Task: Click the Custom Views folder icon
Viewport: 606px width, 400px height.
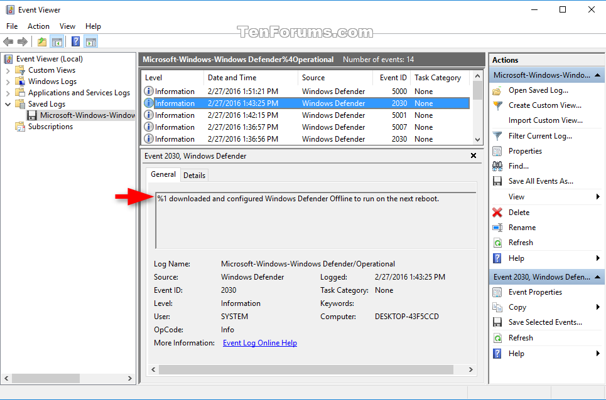Action: pos(20,70)
